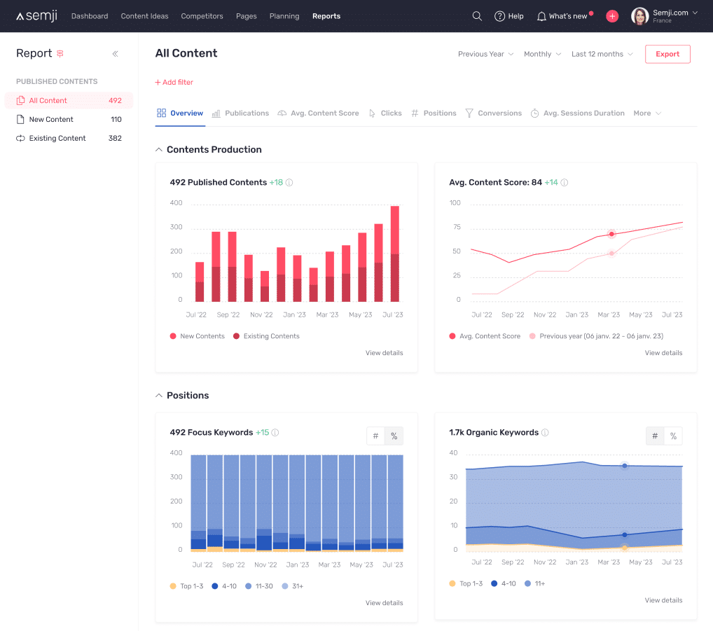
Task: Click the Overview grid icon
Action: 161,113
